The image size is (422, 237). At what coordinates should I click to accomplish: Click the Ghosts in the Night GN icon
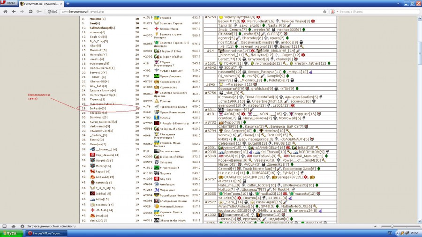pos(156,220)
